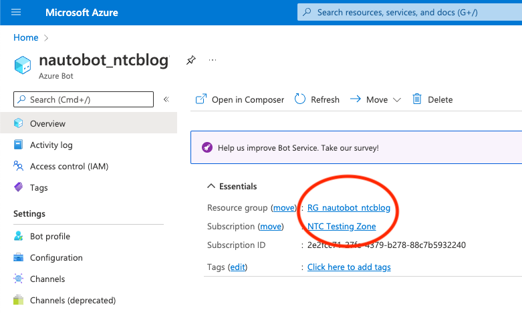The image size is (522, 314).
Task: Focus the global search resources field
Action: pyautogui.click(x=410, y=12)
